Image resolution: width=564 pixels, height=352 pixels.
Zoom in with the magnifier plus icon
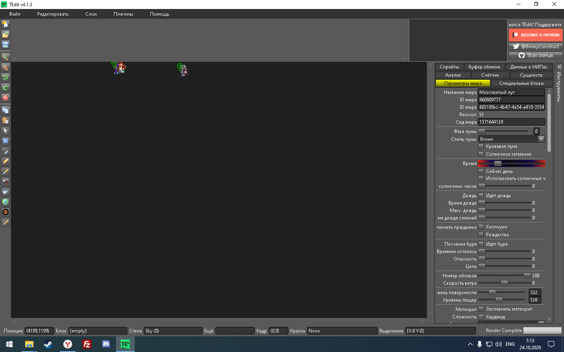pos(5,57)
